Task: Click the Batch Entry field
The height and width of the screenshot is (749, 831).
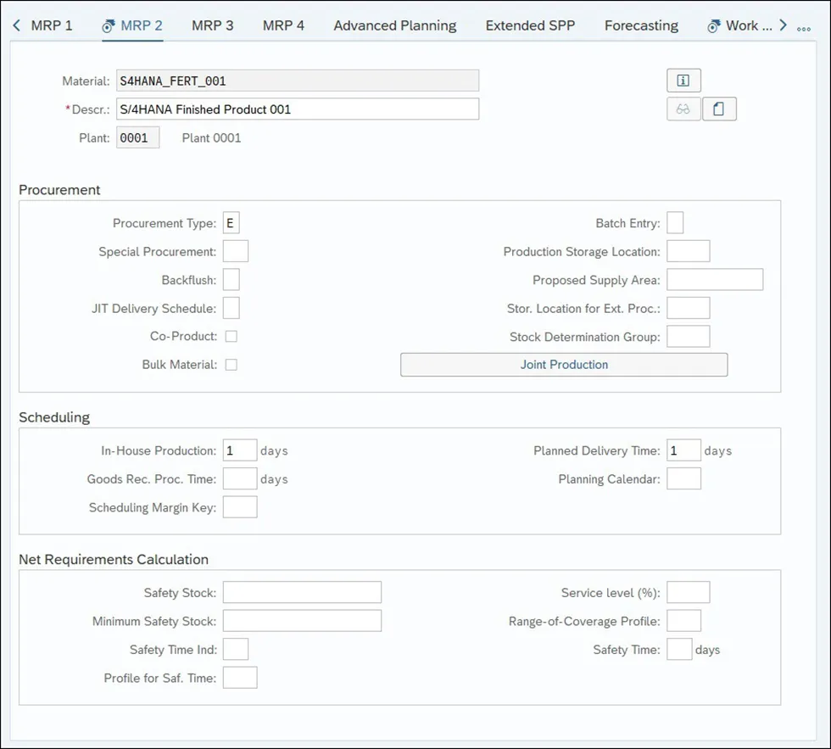Action: coord(675,223)
